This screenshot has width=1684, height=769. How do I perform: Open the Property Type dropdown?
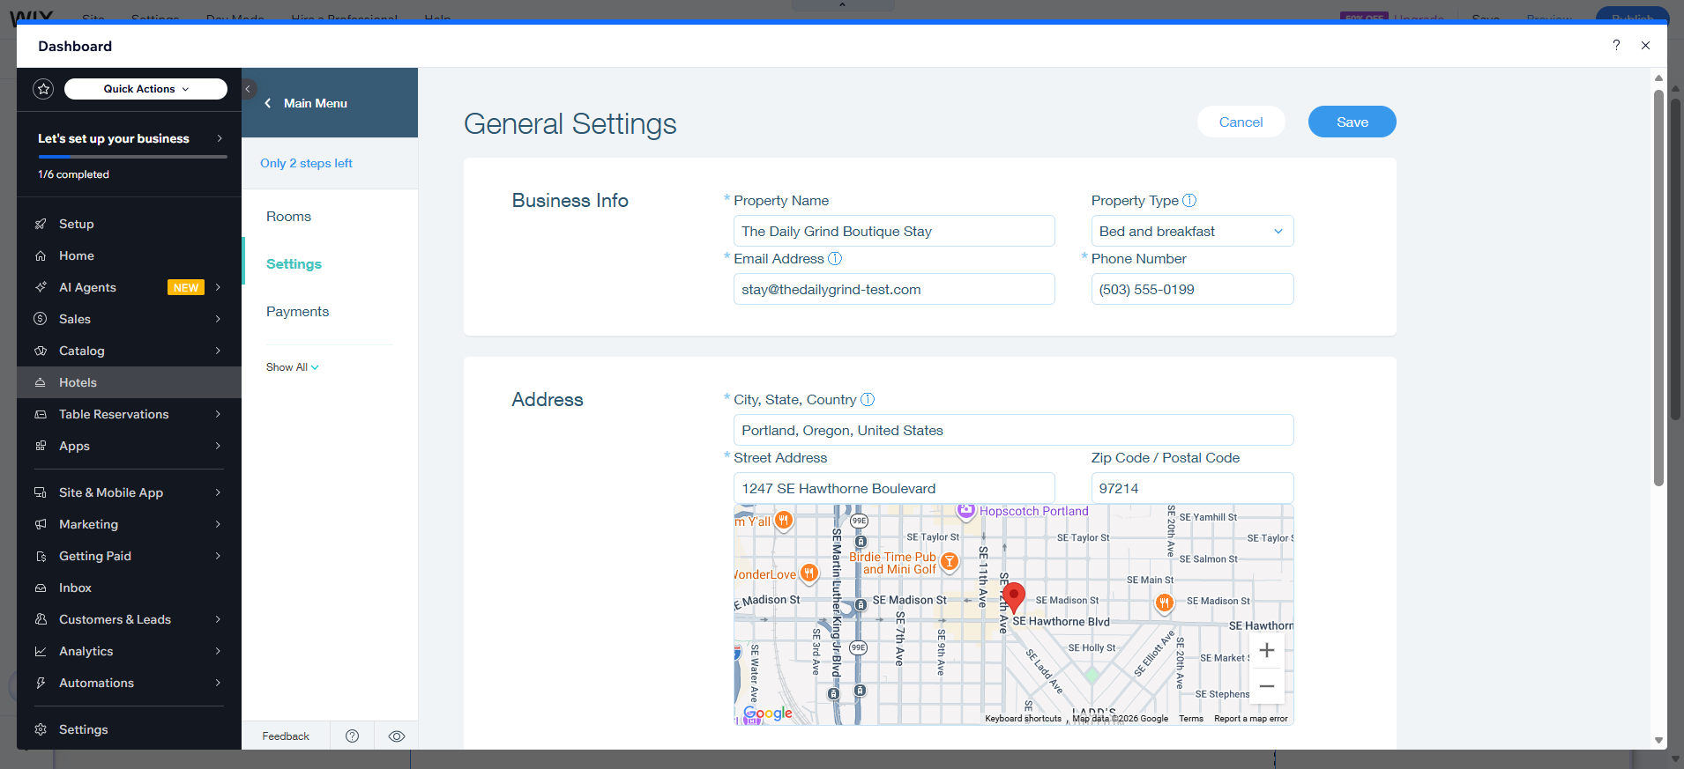1192,231
